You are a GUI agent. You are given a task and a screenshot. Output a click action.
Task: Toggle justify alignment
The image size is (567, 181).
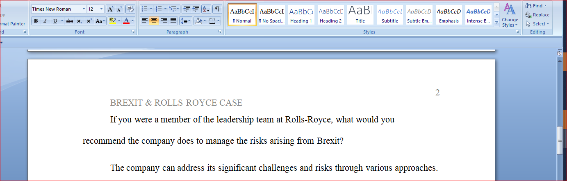click(173, 21)
